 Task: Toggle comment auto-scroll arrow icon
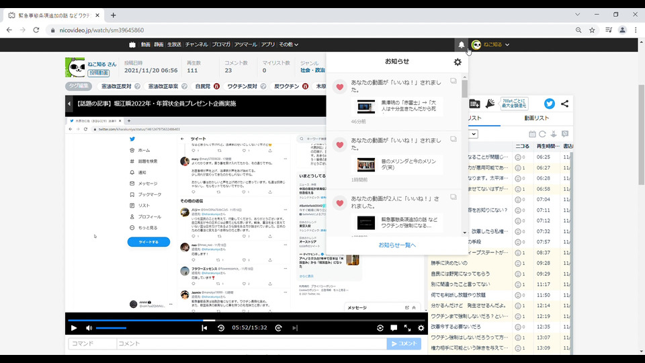(x=554, y=134)
